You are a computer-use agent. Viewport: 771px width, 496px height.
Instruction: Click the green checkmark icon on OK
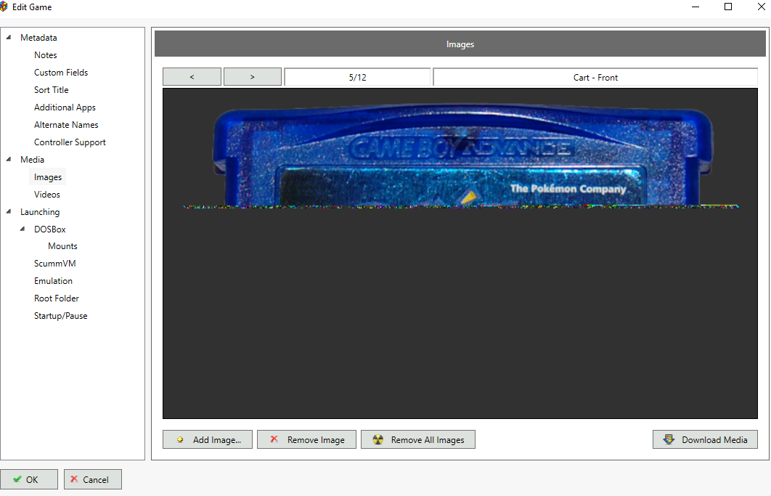tap(17, 479)
